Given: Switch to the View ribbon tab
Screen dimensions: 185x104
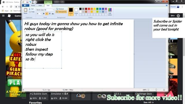Looking at the screenshot, I should click(40, 5).
